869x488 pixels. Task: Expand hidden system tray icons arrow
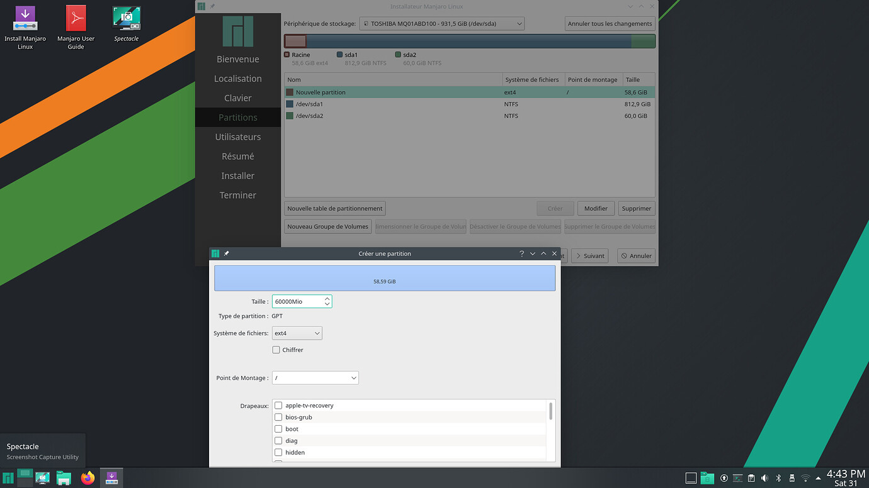(818, 479)
